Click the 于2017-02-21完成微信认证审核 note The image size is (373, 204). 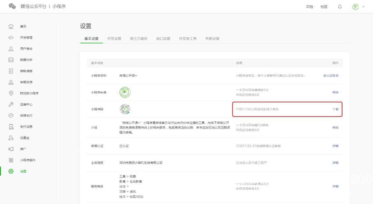click(258, 146)
